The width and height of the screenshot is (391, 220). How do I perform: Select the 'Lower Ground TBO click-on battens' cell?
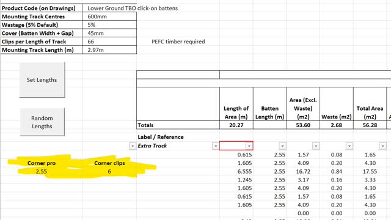[x=109, y=8]
